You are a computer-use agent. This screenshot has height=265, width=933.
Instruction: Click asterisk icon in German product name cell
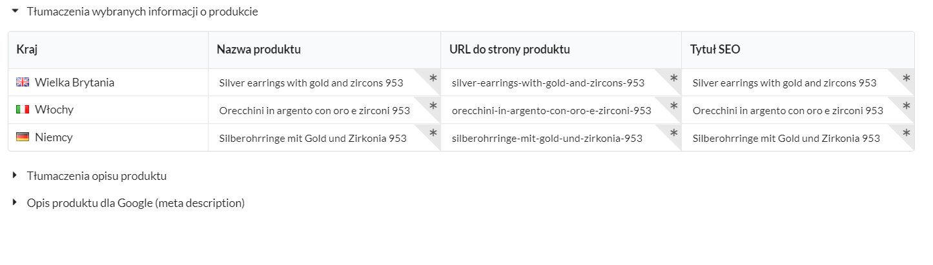point(433,133)
